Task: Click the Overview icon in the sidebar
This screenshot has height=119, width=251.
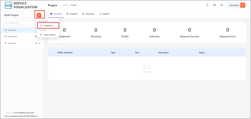Action: click(x=6, y=30)
